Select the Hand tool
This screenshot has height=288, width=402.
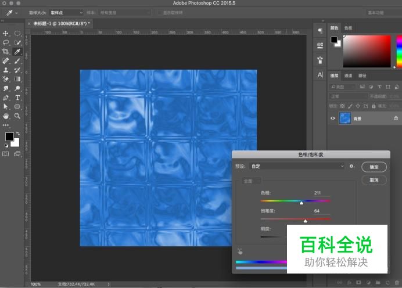[x=6, y=116]
